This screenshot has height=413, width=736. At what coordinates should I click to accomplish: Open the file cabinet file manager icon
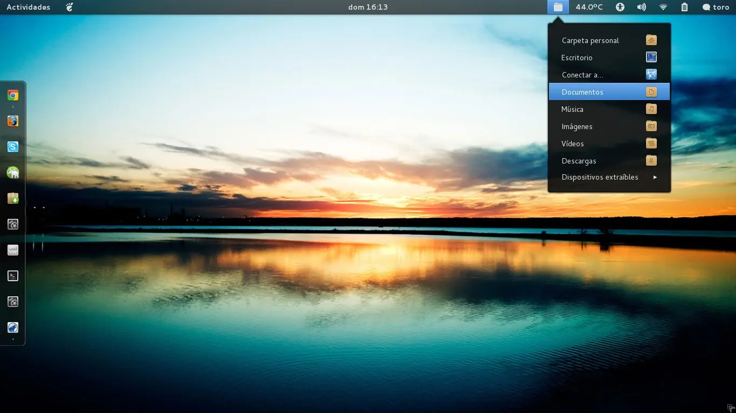pyautogui.click(x=13, y=250)
